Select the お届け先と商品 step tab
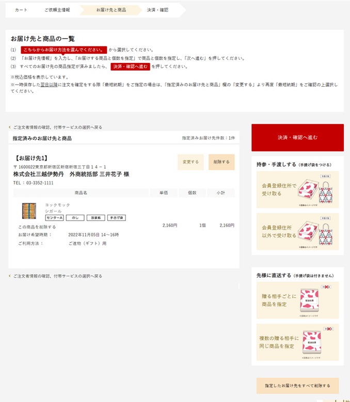Image resolution: width=350 pixels, height=402 pixels. tap(111, 10)
